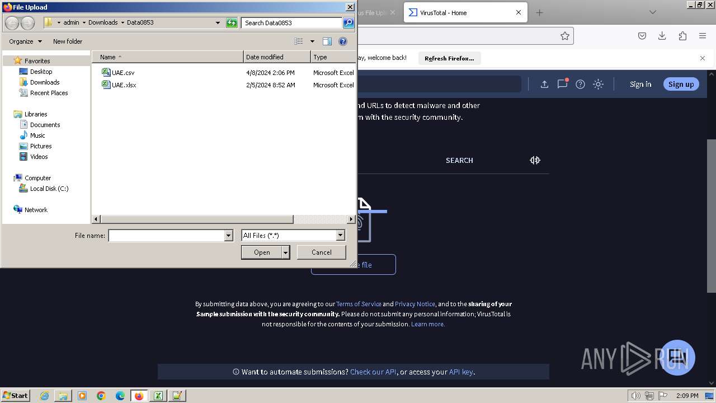Dismiss the Firefox notification bar

pyautogui.click(x=703, y=58)
